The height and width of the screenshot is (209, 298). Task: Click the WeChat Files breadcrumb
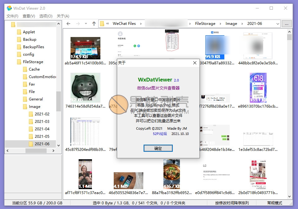pyautogui.click(x=124, y=24)
